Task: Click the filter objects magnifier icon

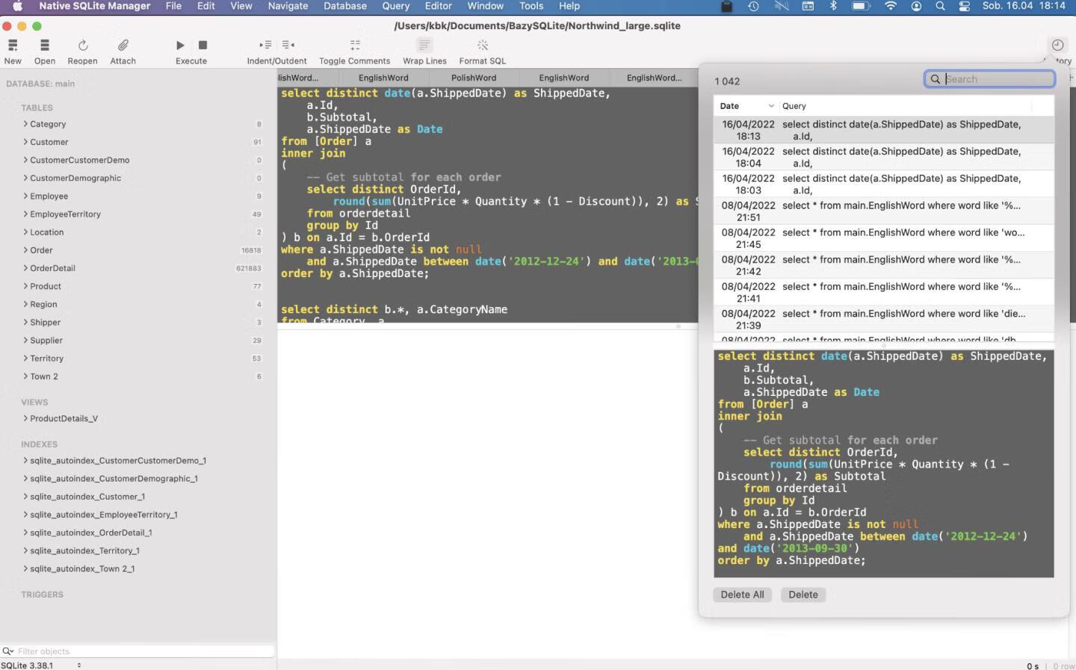Action: [x=7, y=651]
